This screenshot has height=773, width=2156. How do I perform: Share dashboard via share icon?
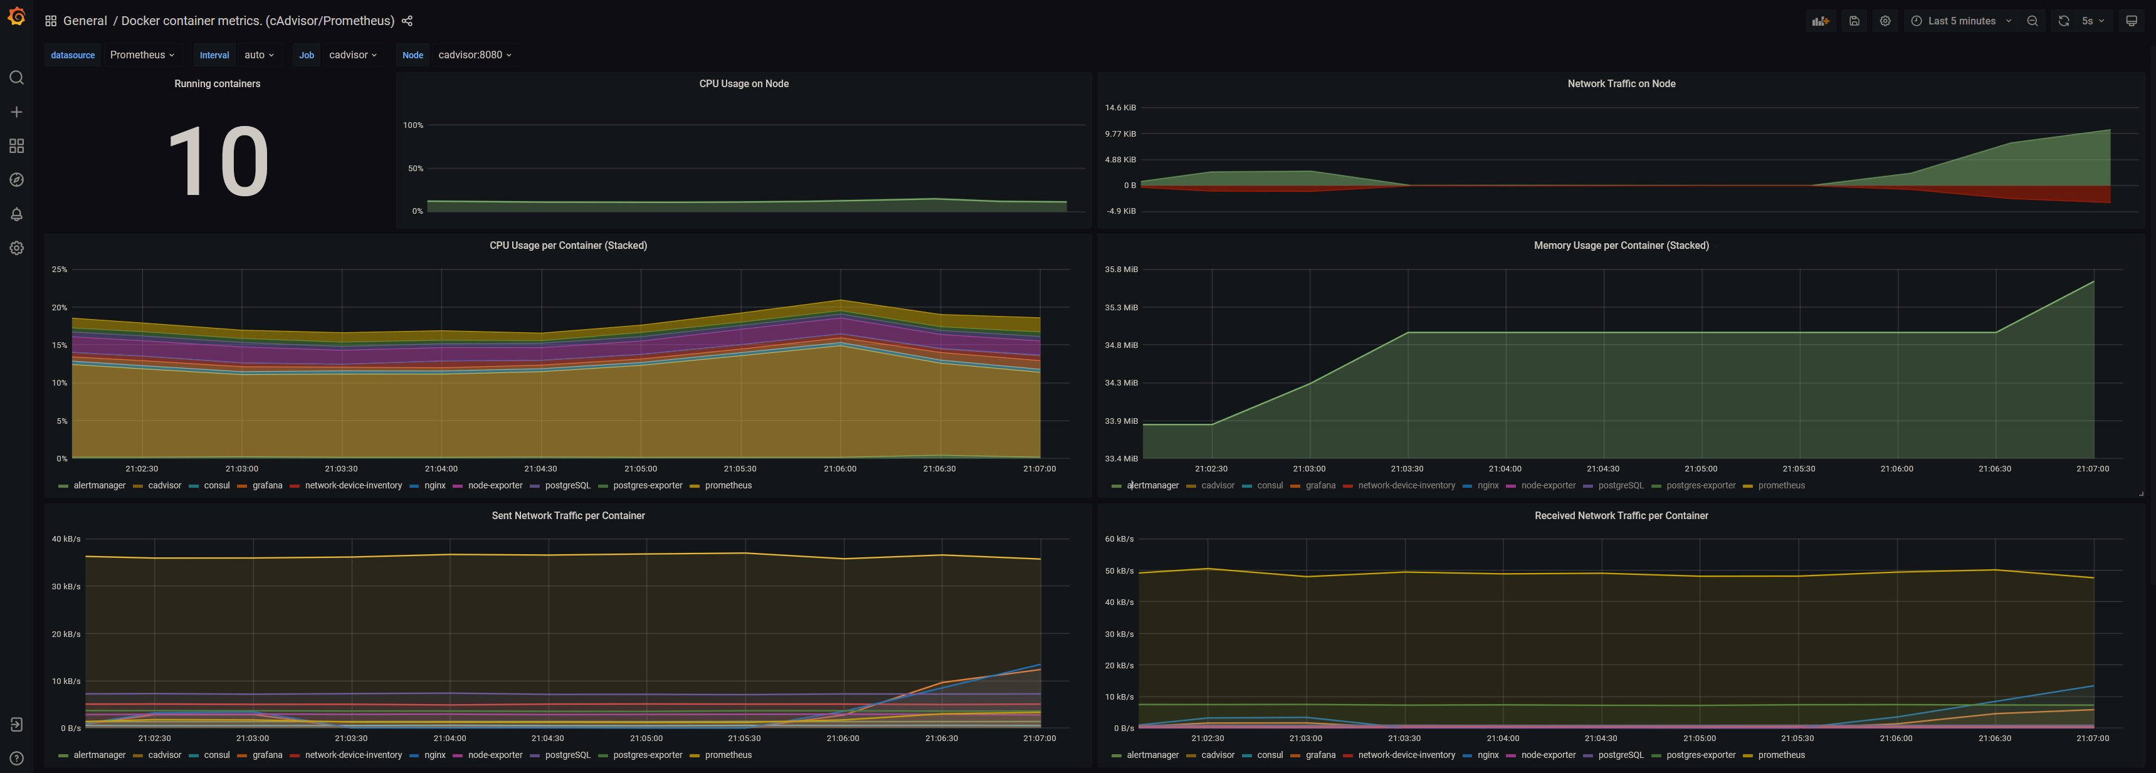click(x=407, y=21)
